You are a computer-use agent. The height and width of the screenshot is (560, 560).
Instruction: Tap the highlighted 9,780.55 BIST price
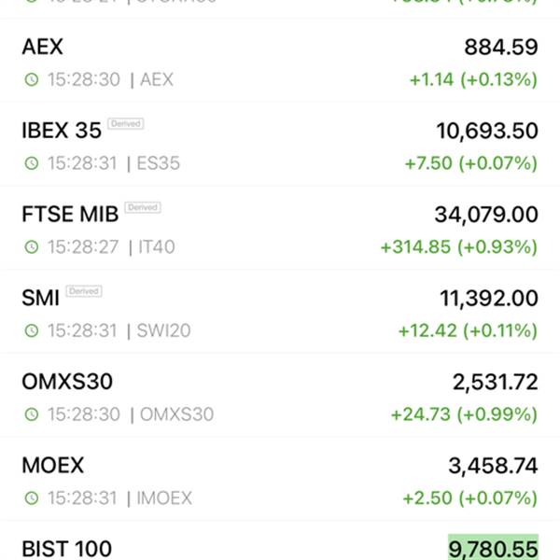[493, 548]
